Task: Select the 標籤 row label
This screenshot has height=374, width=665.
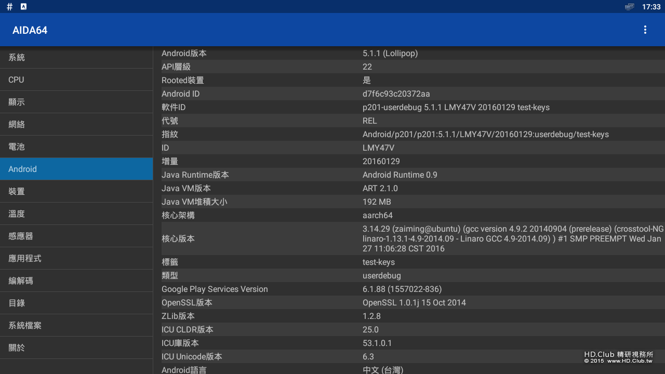Action: coord(170,262)
